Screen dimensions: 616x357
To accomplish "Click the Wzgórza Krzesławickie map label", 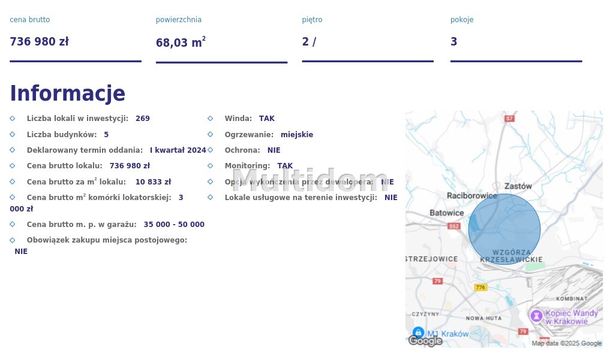I will (512, 256).
